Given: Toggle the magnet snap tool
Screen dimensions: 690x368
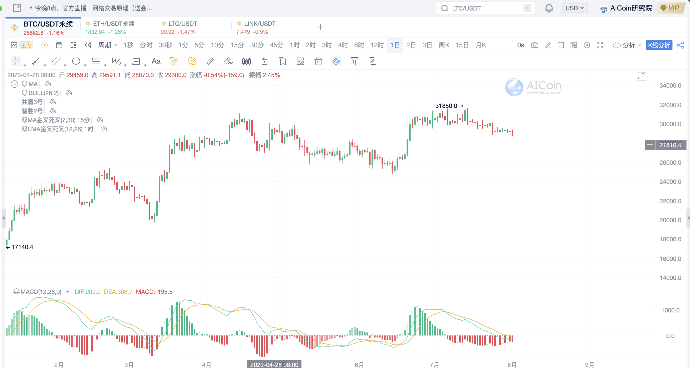Looking at the screenshot, I should point(336,61).
